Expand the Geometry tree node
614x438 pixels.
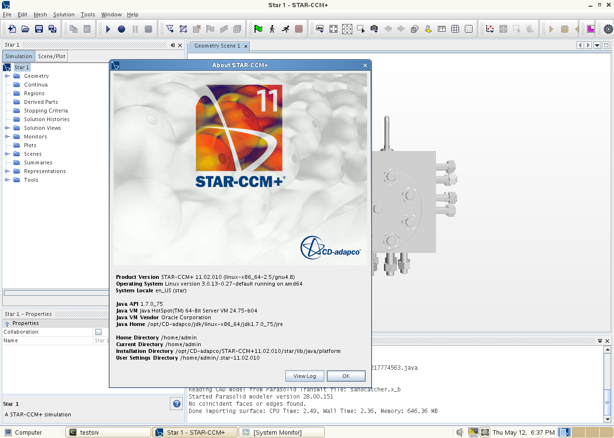point(7,76)
